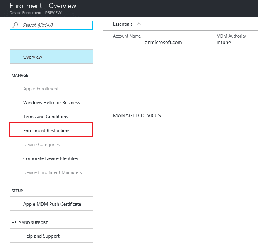The image size is (258, 248).
Task: Select Overview in the sidebar
Action: (x=51, y=57)
